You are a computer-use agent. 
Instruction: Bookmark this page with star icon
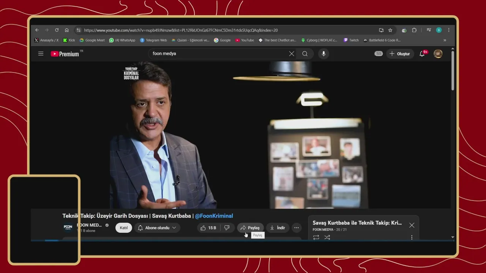(x=390, y=30)
